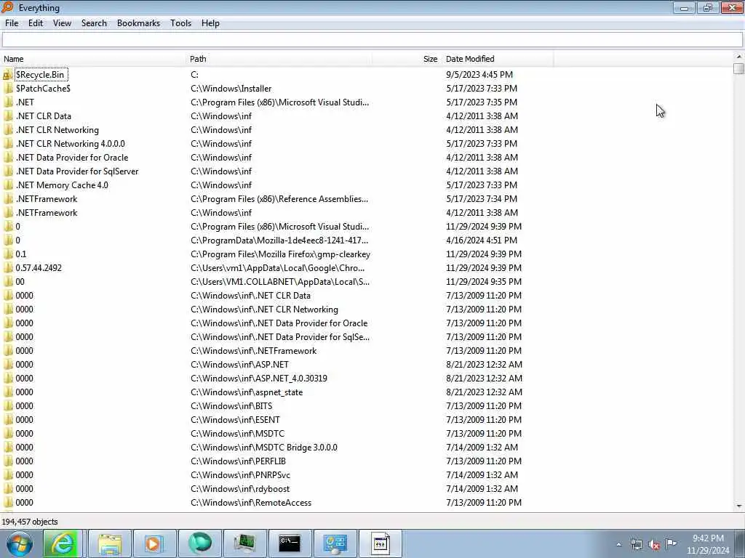Click the muted volume tray icon
This screenshot has width=745, height=558.
coord(654,544)
